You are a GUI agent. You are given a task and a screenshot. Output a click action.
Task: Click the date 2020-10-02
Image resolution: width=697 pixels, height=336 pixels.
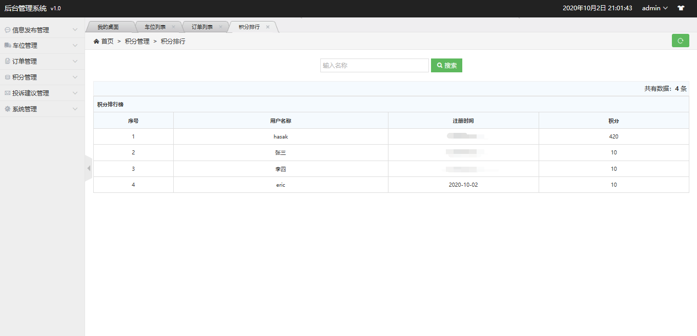[463, 185]
